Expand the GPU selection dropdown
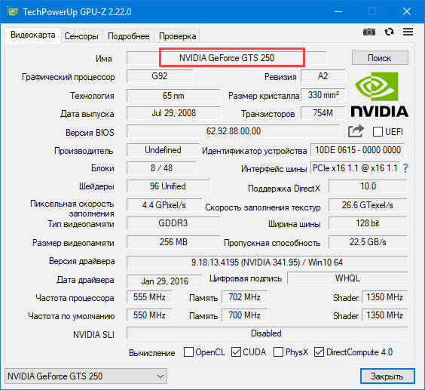Screen dimensions: 425x390 pyautogui.click(x=86, y=376)
